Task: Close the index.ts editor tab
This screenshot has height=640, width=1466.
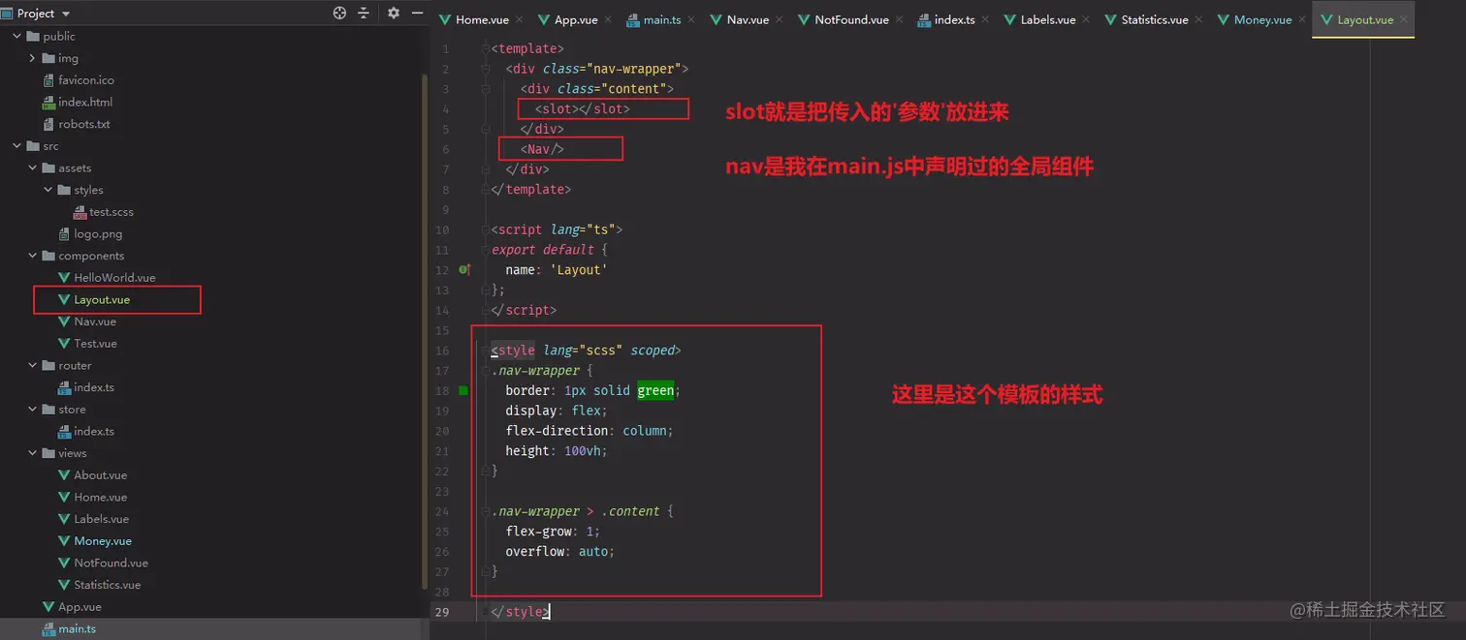Action: pos(985,19)
